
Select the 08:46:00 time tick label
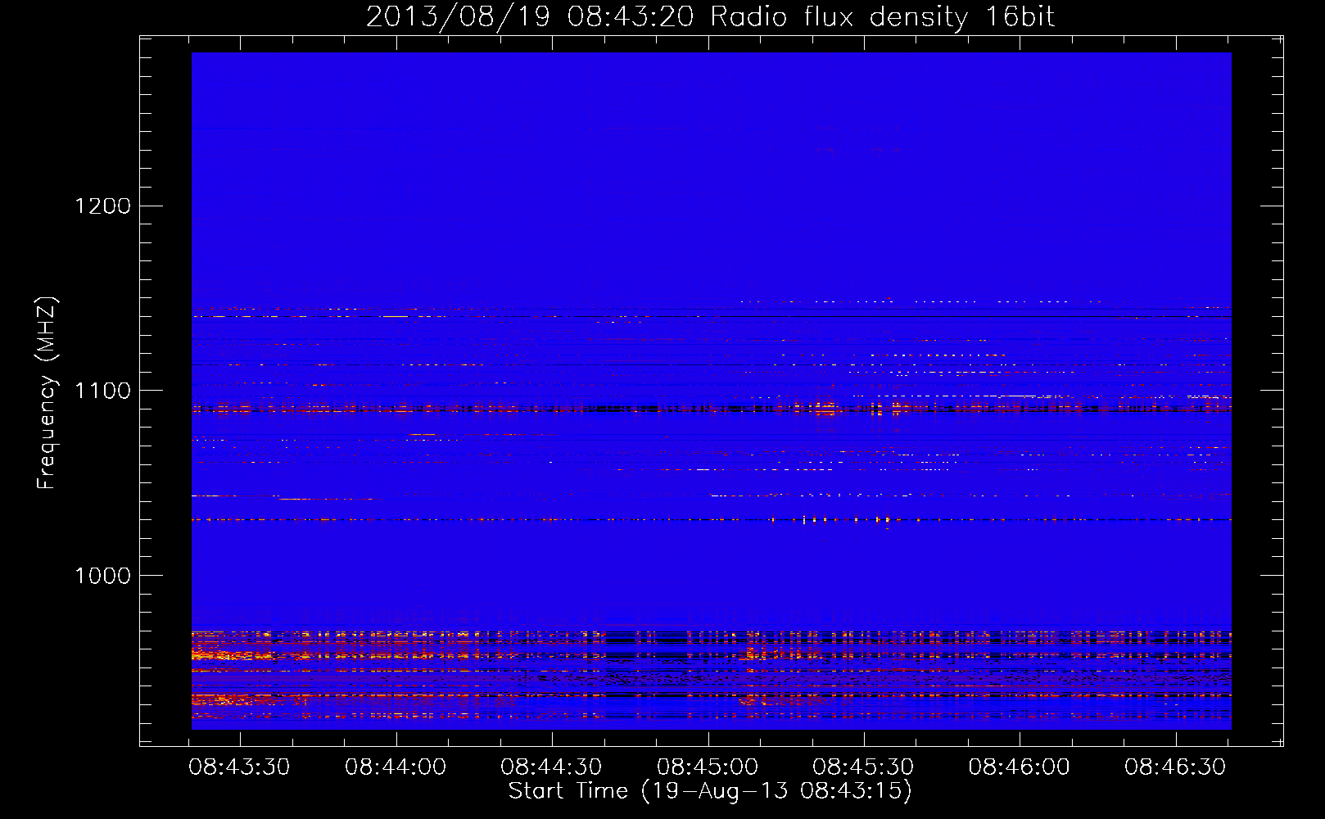(1020, 767)
